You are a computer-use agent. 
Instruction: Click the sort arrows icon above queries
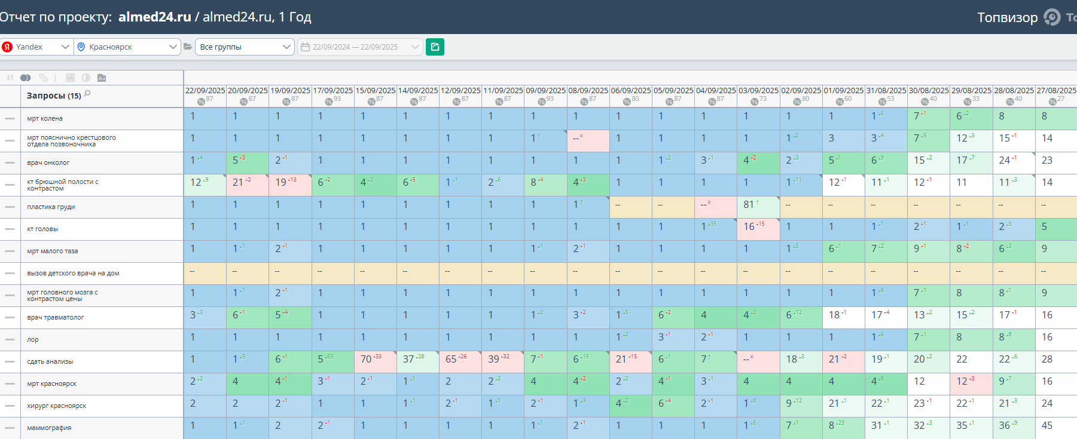point(10,78)
